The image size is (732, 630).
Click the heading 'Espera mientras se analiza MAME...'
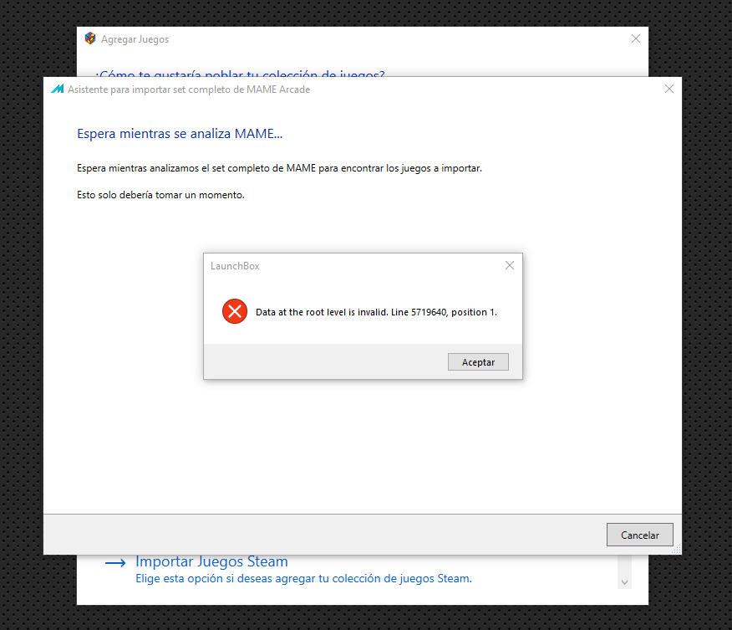180,134
